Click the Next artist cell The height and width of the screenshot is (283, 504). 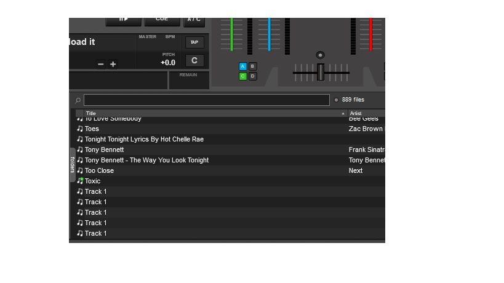coord(356,170)
